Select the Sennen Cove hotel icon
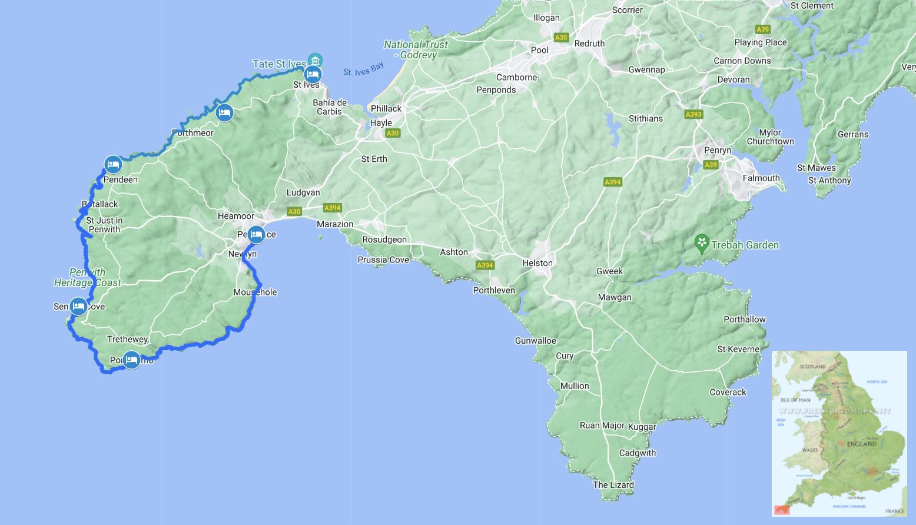 (78, 306)
